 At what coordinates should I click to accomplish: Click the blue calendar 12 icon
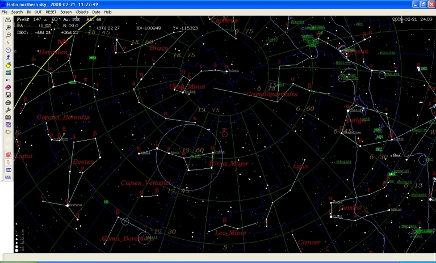(8, 125)
